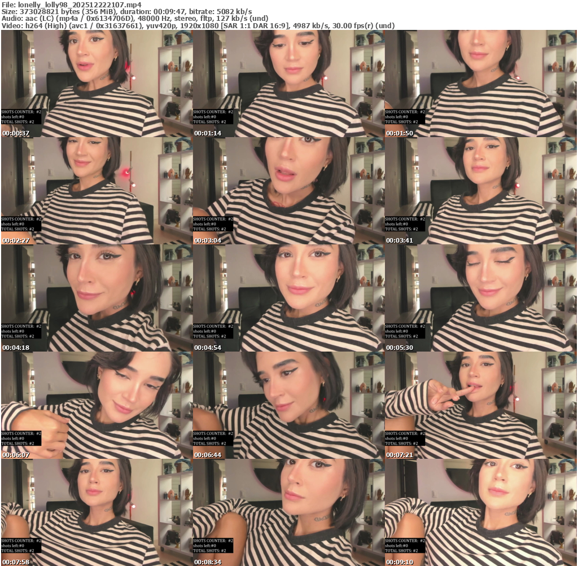The image size is (578, 566).
Task: Open the frame captured at 00:02:27
Action: click(97, 191)
